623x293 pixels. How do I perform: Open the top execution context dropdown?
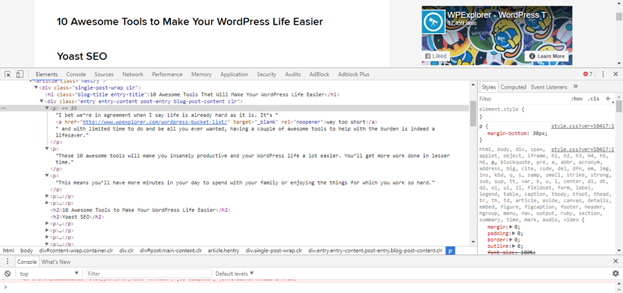(49, 274)
